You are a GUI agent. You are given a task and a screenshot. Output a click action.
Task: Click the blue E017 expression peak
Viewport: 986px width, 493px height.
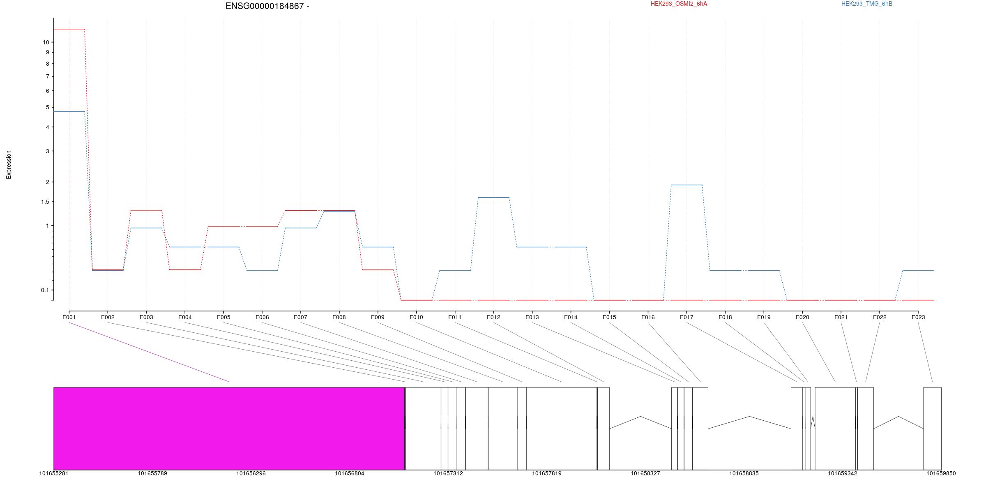click(x=687, y=185)
